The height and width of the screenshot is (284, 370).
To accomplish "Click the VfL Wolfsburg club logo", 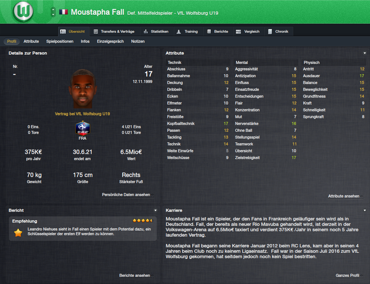I will click(23, 11).
